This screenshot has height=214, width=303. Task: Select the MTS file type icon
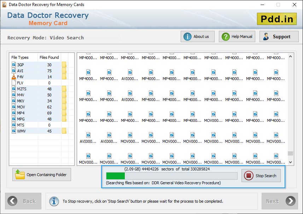(14, 125)
